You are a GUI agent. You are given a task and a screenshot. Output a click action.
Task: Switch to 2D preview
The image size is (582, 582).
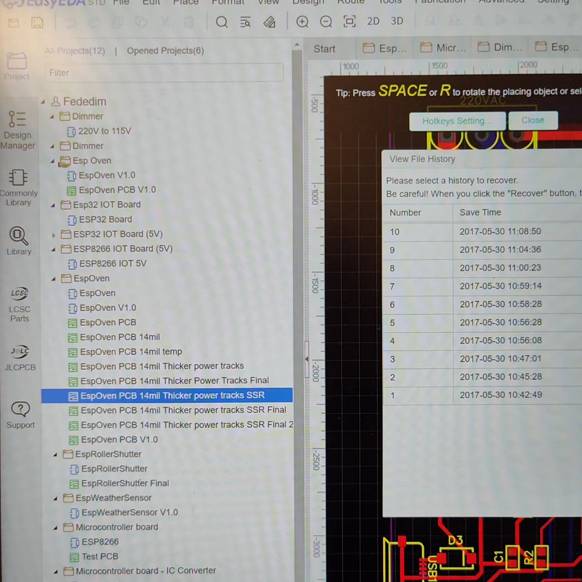coord(373,21)
